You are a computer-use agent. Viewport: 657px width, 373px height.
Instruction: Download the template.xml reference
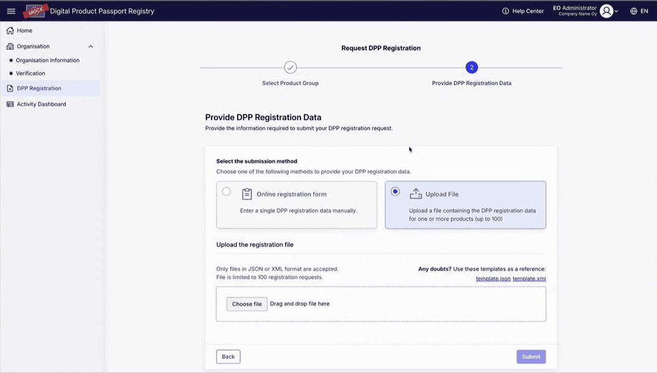pos(529,279)
